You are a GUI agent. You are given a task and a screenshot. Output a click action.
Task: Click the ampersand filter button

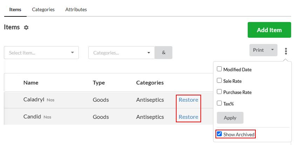[164, 53]
